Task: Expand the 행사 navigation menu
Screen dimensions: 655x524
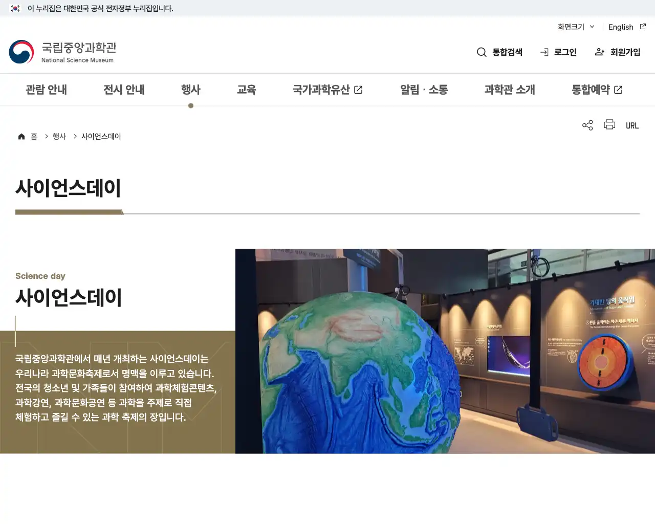Action: pos(191,90)
